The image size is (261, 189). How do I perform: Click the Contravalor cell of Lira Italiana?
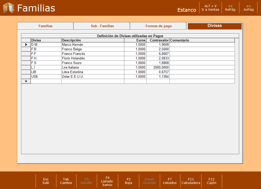point(158,67)
